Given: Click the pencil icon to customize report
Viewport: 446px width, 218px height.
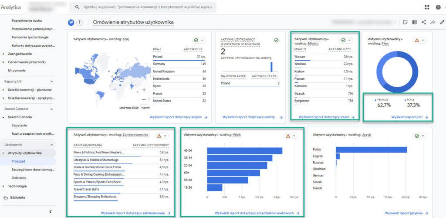Looking at the screenshot, I should [x=442, y=22].
